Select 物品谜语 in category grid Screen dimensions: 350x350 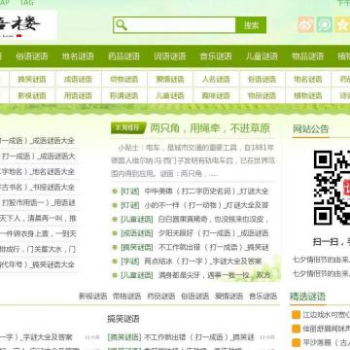[x=262, y=95]
